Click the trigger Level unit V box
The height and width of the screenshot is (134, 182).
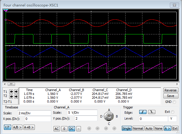click(173, 119)
